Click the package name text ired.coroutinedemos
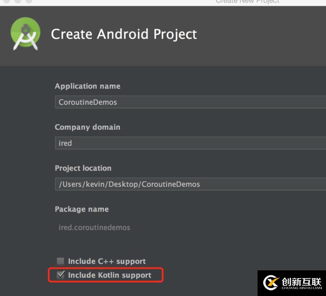The image size is (326, 296). coord(94,227)
